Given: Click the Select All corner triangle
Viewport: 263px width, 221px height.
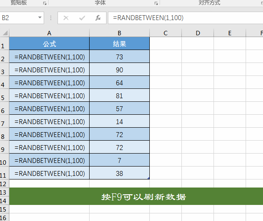Looking at the screenshot, I should click(x=5, y=33).
